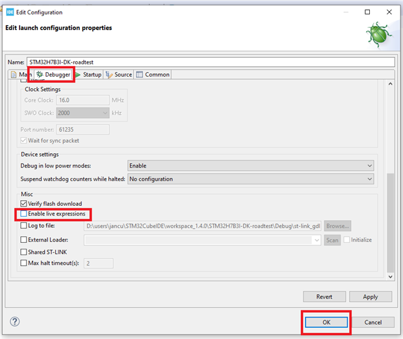
Task: Close the Edit Configuration dialog
Action: [x=389, y=12]
